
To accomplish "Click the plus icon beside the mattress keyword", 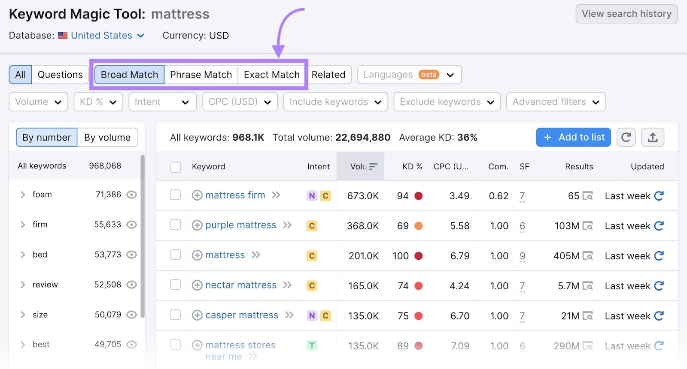I will point(197,255).
